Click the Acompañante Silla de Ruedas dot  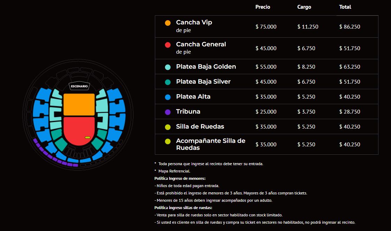click(x=168, y=141)
